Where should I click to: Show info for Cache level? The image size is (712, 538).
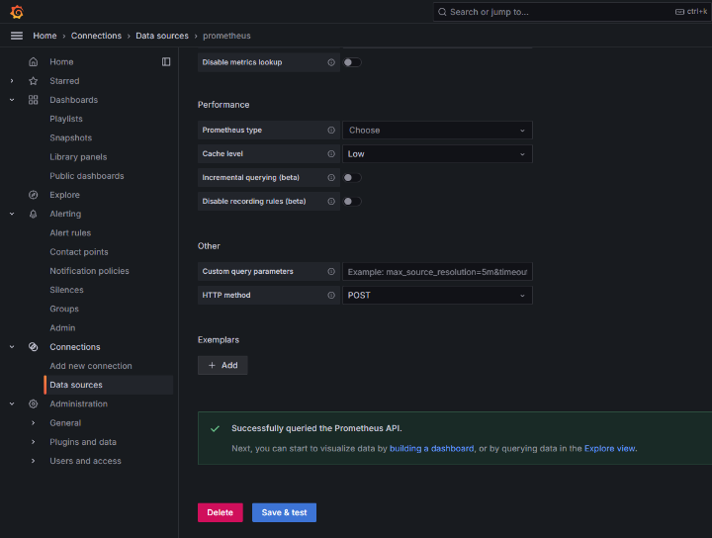point(331,154)
